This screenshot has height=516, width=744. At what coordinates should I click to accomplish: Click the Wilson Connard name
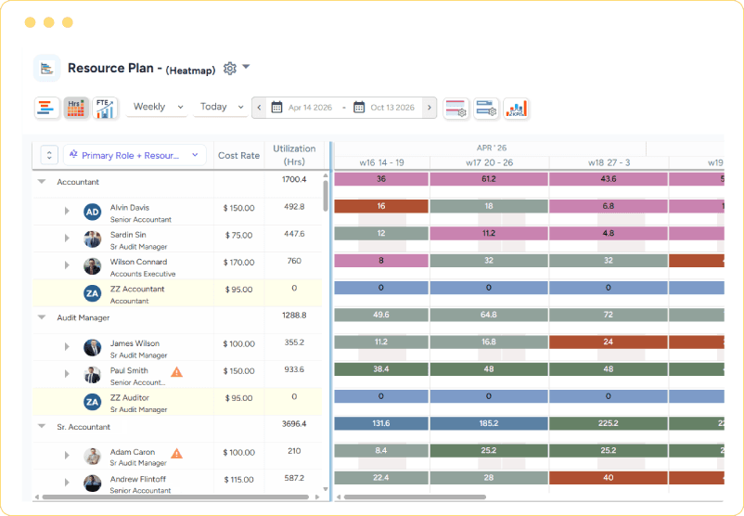(x=138, y=262)
